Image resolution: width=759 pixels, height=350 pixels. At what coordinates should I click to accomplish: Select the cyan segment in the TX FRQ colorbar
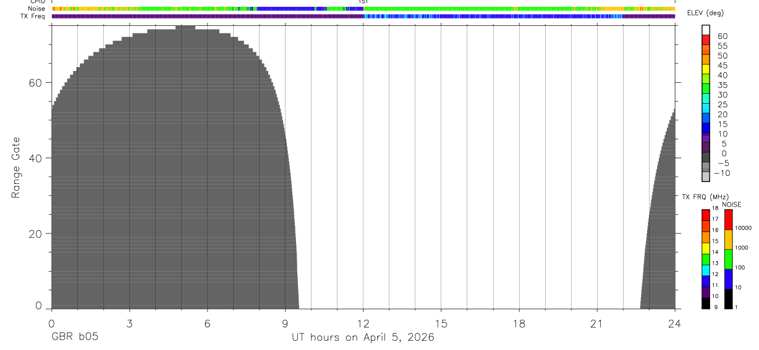706,270
